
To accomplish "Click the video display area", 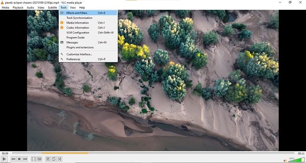I will coord(153,80).
